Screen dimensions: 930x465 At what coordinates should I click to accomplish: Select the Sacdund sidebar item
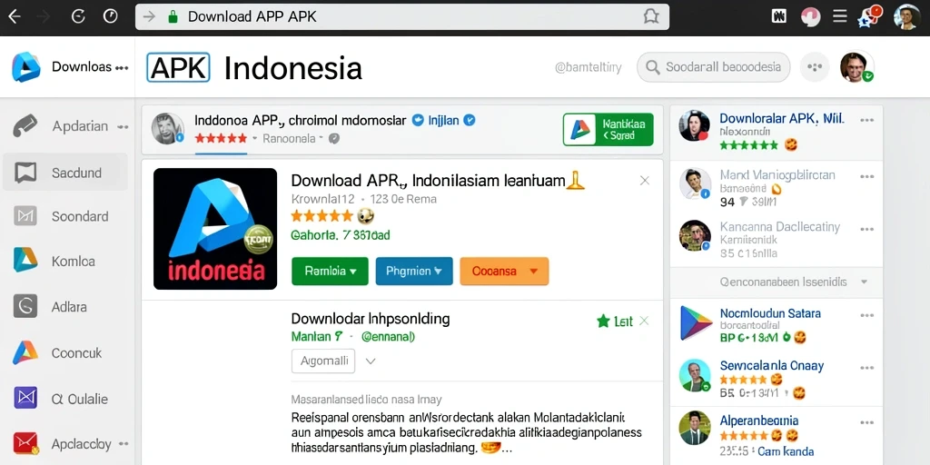64,173
